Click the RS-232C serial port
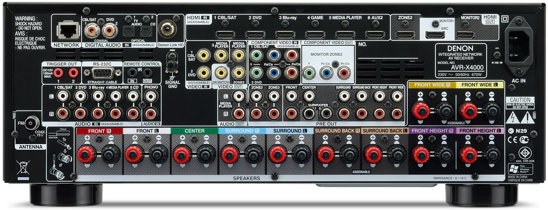Viewport: 548px width, 210px height. point(102,73)
